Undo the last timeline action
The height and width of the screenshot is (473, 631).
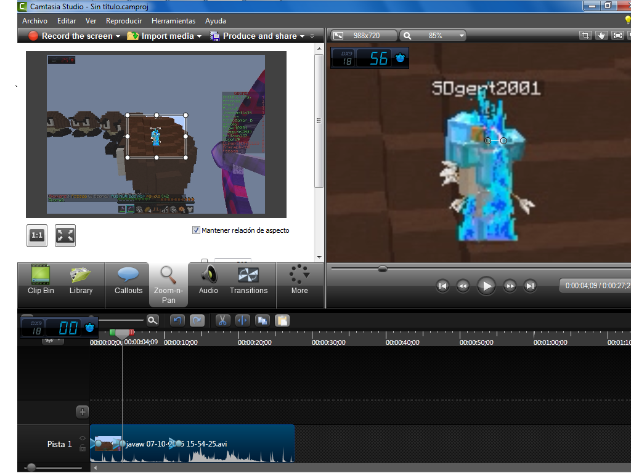177,320
